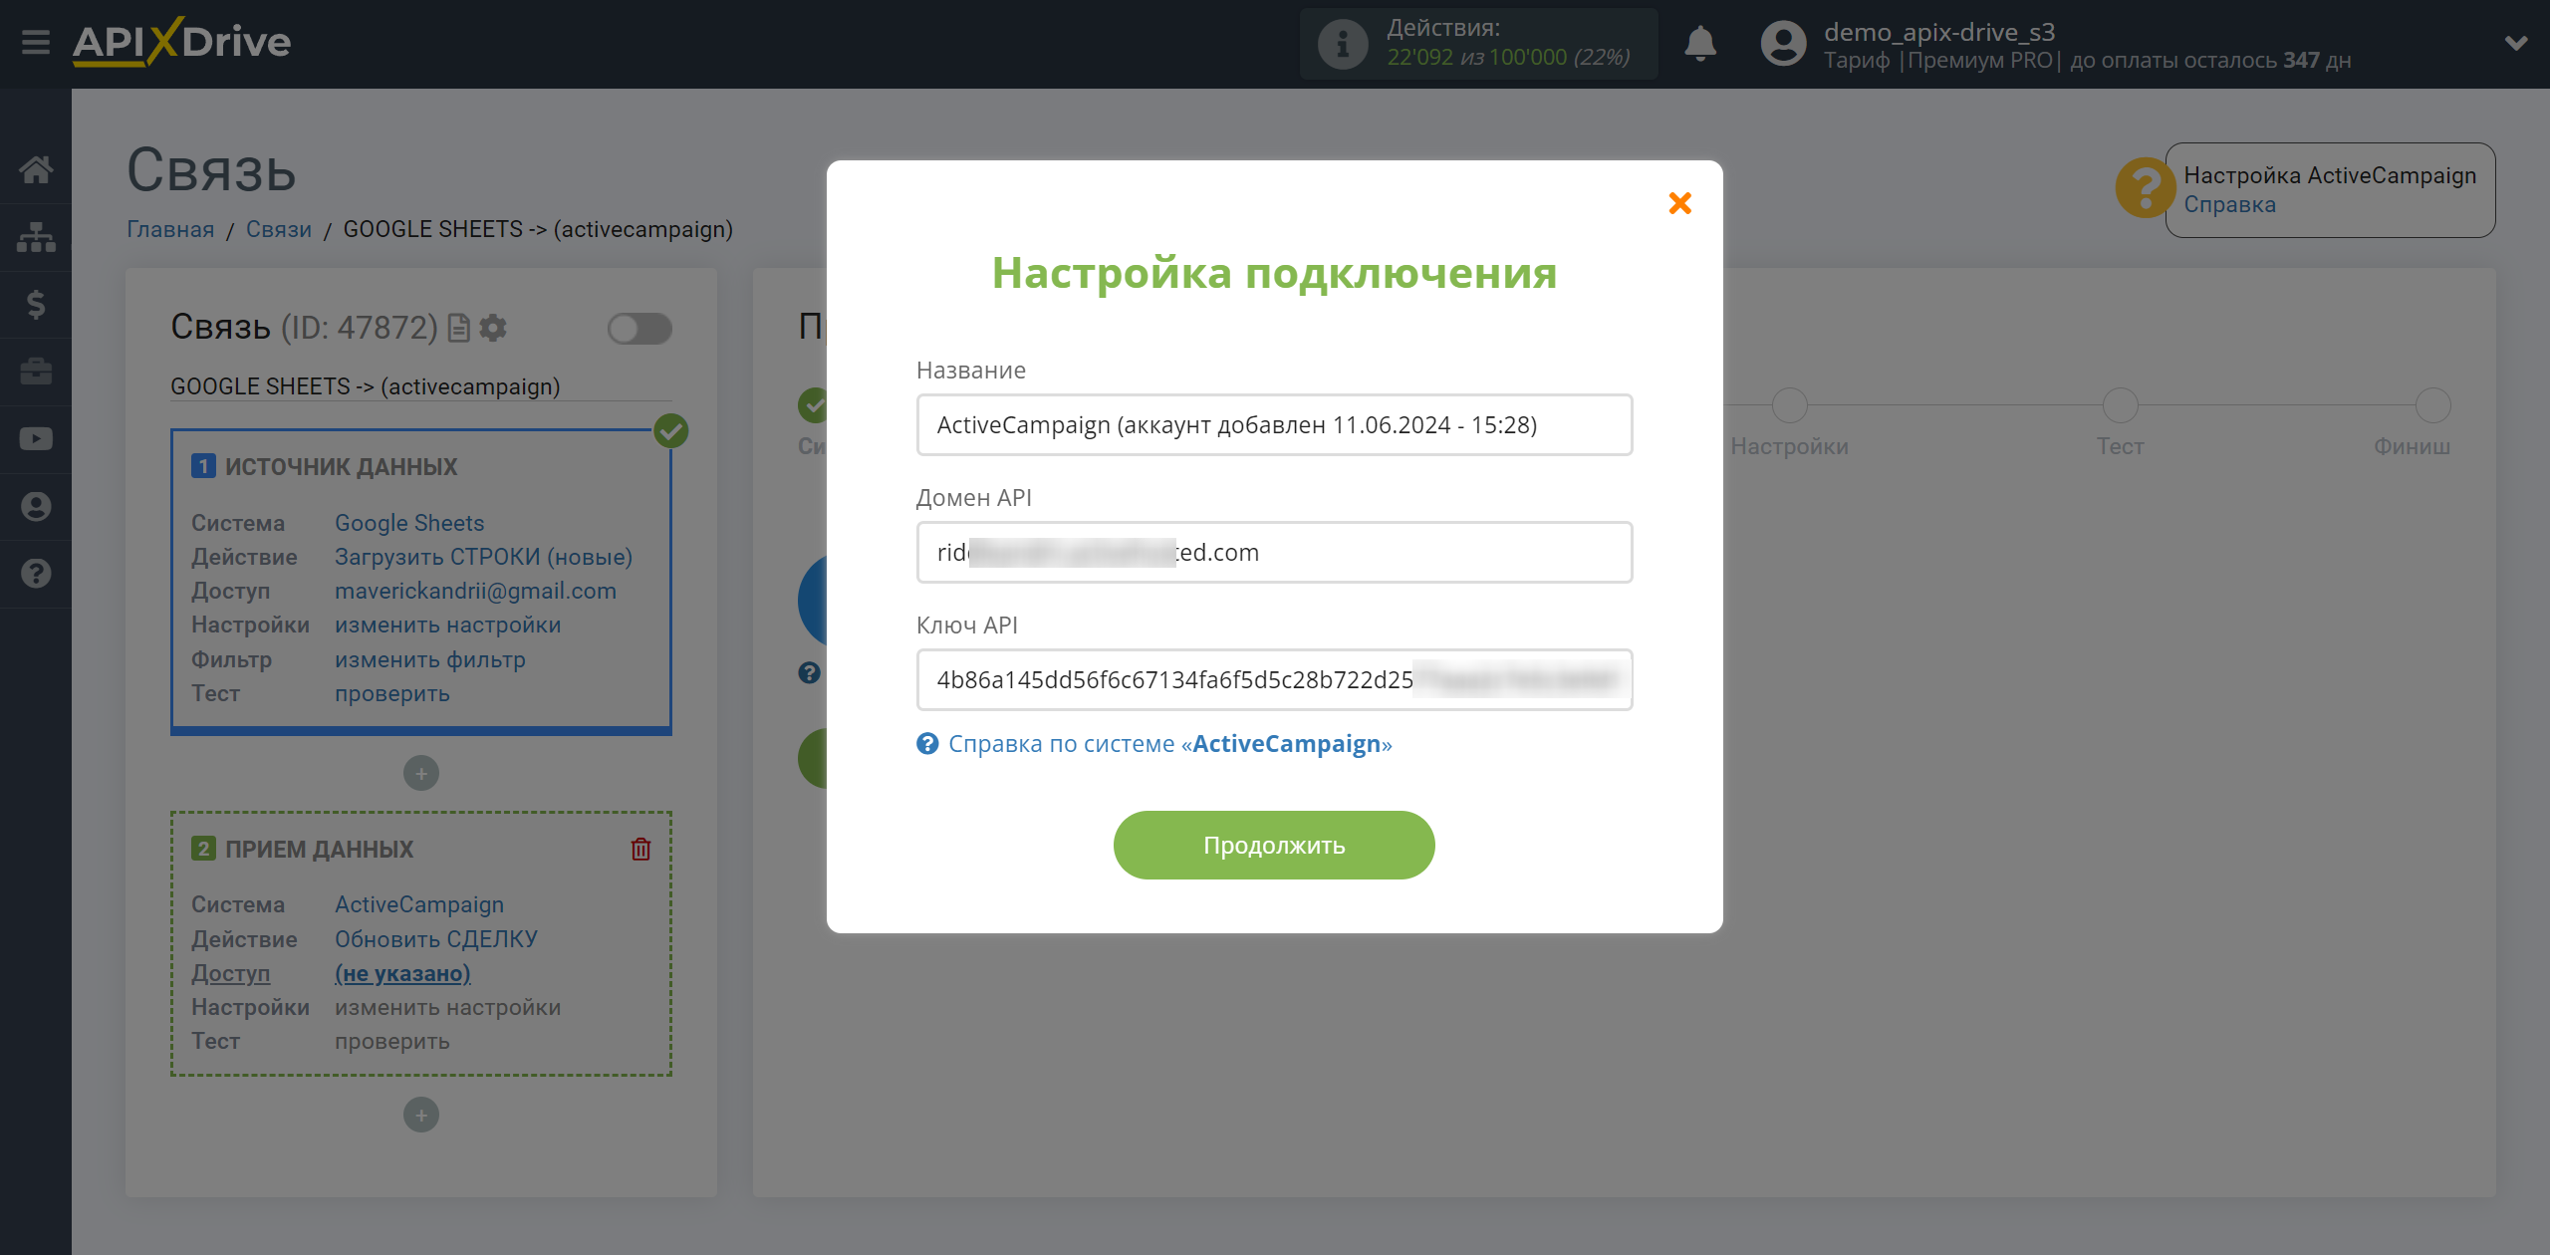Click изменить настройки in the data source block
The height and width of the screenshot is (1255, 2550).
coord(447,625)
